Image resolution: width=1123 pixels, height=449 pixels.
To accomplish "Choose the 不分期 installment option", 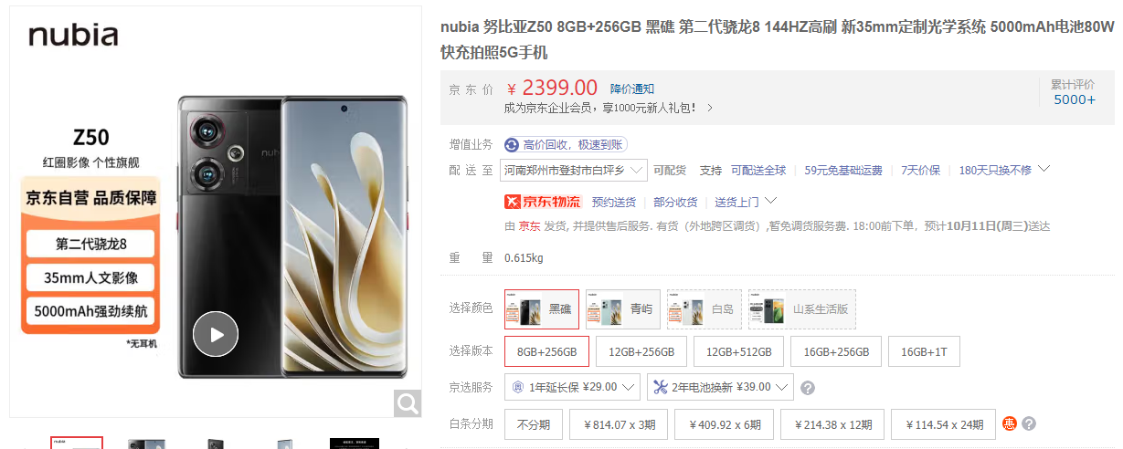I will 534,424.
